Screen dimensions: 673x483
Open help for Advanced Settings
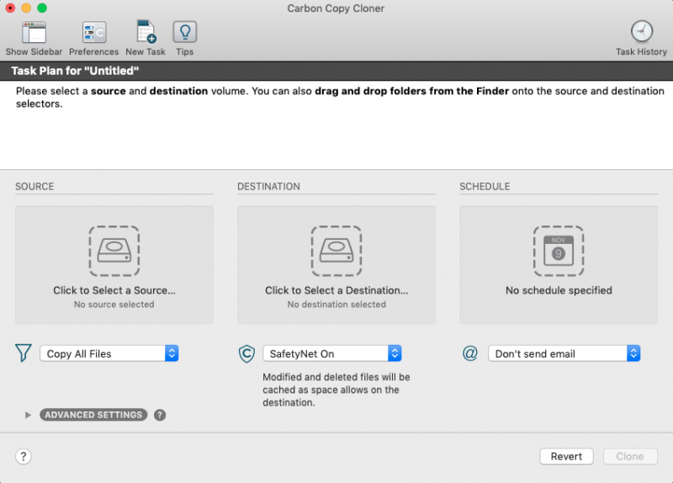(x=160, y=415)
